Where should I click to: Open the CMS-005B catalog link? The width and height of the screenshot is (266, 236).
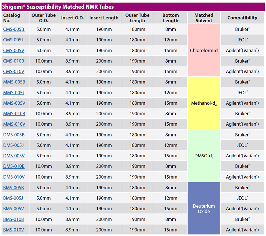(14, 29)
